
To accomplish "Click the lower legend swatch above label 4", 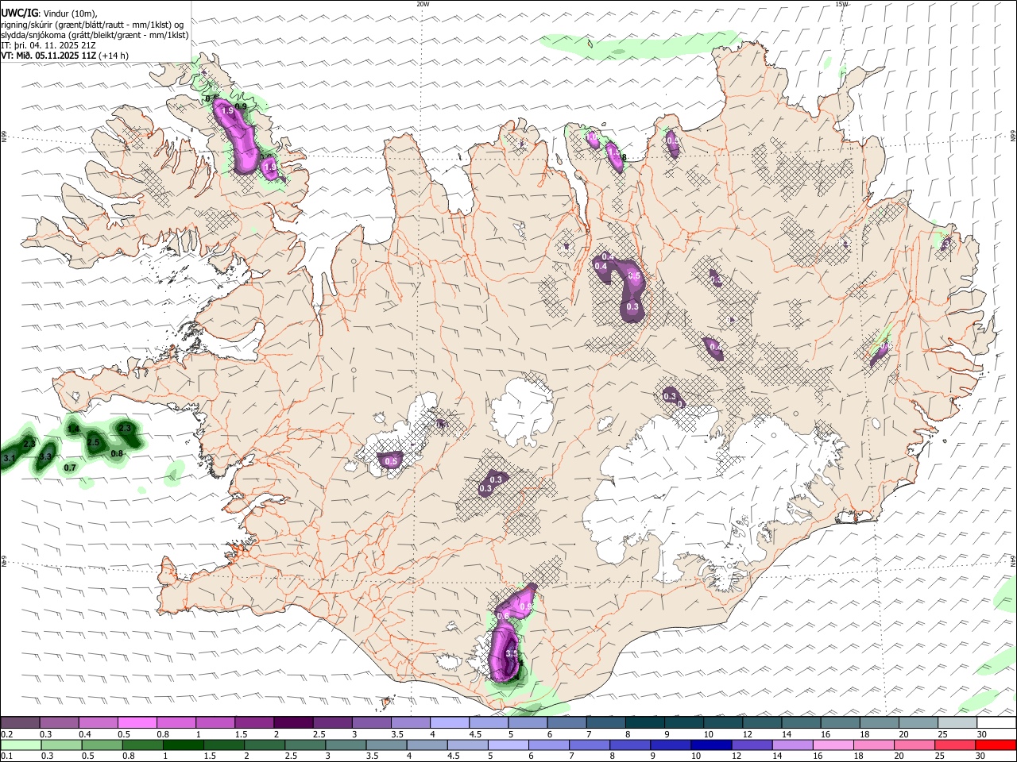I will point(426,745).
